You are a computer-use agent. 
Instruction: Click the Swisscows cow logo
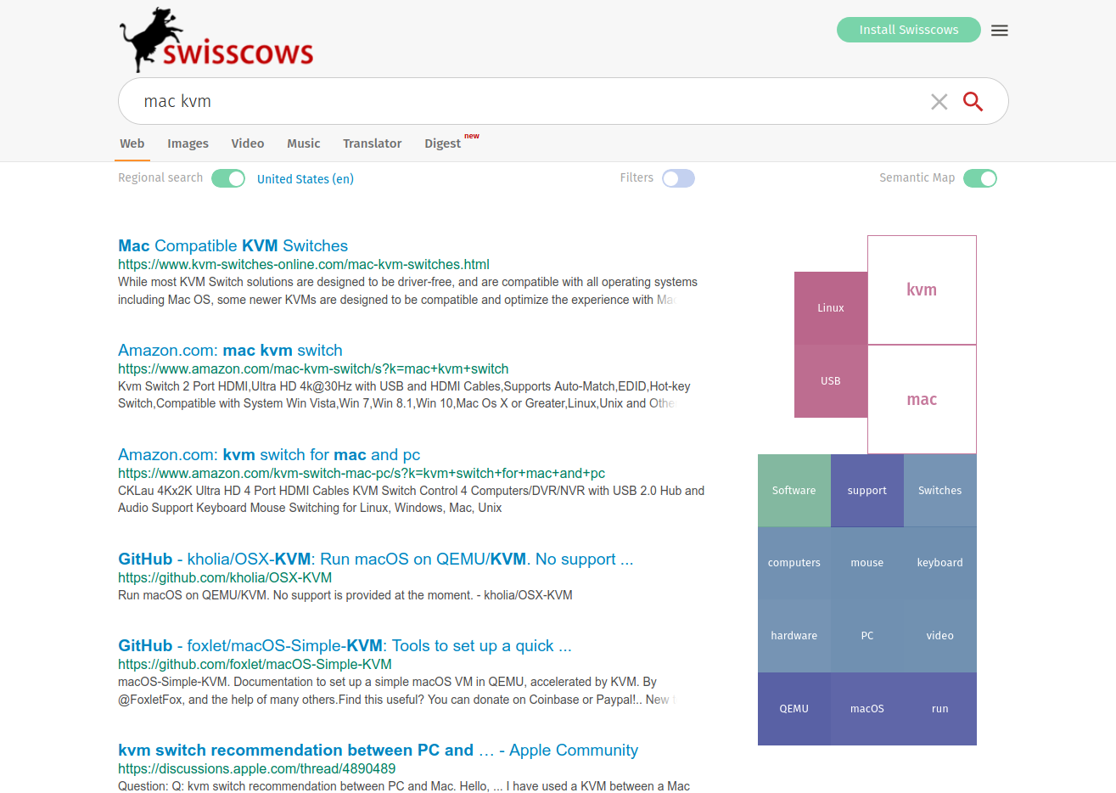pyautogui.click(x=216, y=40)
